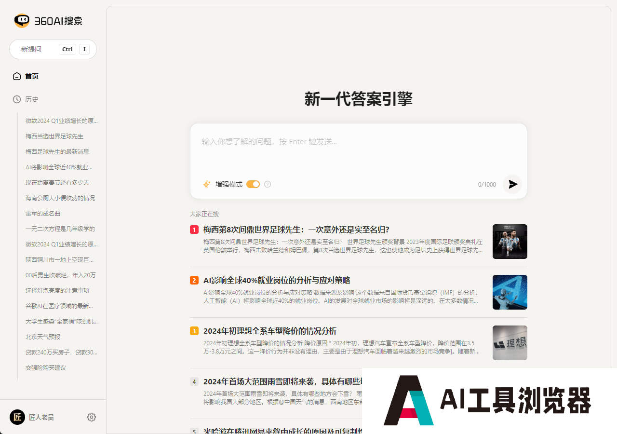Viewport: 617px width, 434px height.
Task: Start a 新提问 new question
Action: [53, 49]
